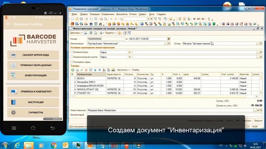Click the Edit pencil icon in Товары toolbar
Viewport: 266px width, 149px height.
(x=81, y=70)
